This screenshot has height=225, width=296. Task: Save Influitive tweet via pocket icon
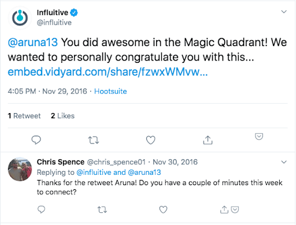coord(259,136)
